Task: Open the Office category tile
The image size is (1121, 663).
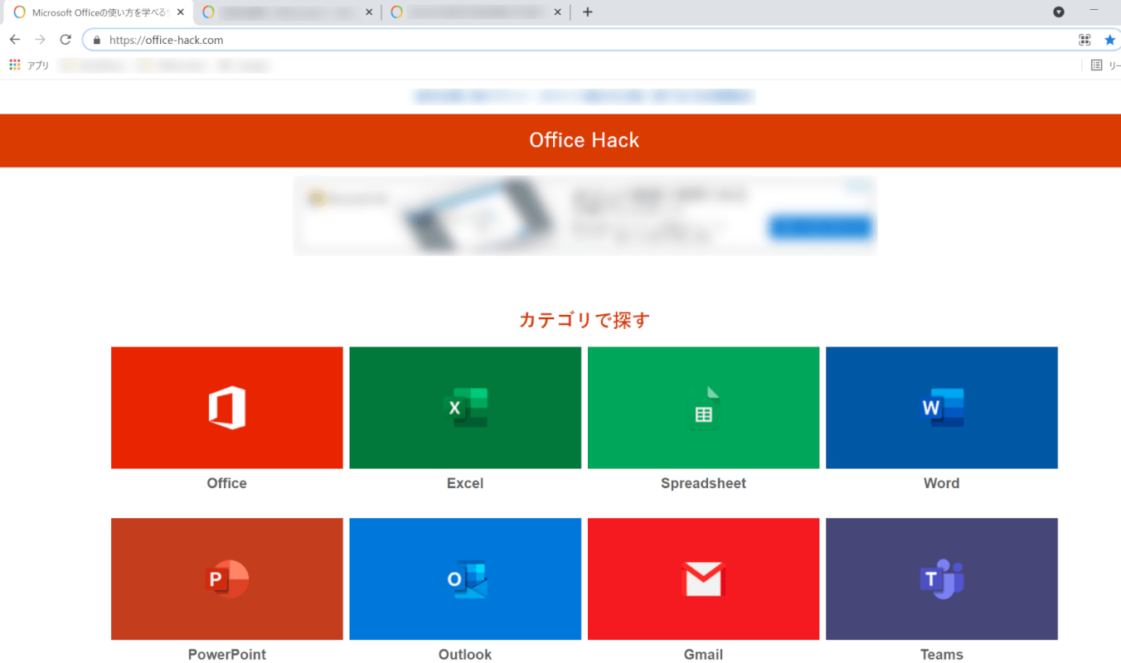Action: pos(227,408)
